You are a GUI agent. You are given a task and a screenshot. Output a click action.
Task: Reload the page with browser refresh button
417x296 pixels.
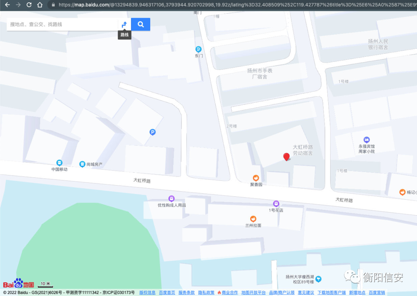pyautogui.click(x=29, y=5)
